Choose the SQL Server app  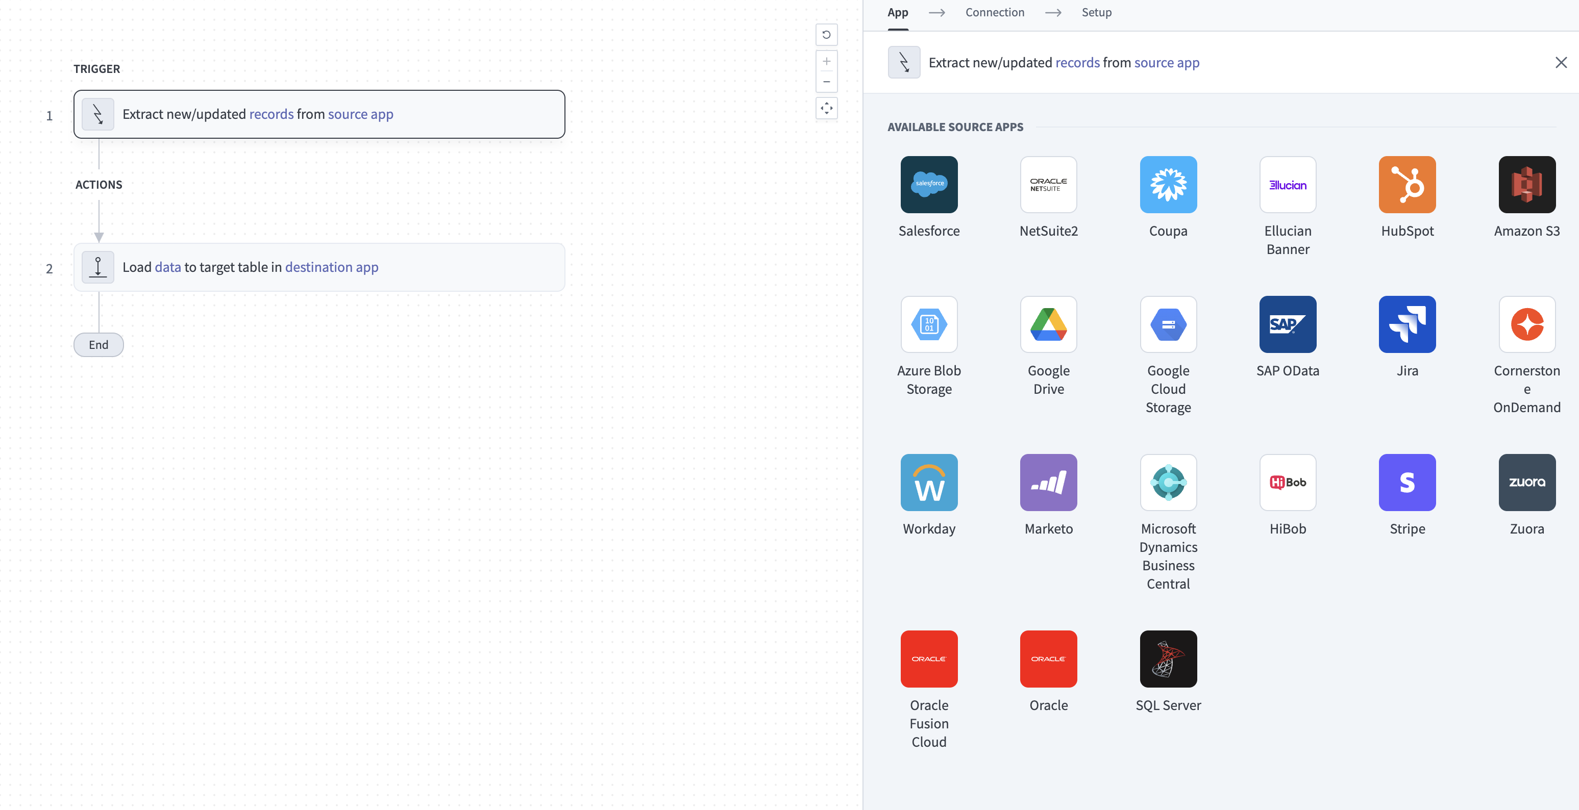point(1168,659)
